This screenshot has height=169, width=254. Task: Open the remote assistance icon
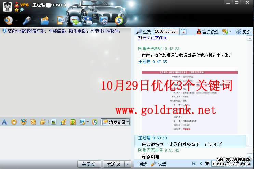point(88,21)
